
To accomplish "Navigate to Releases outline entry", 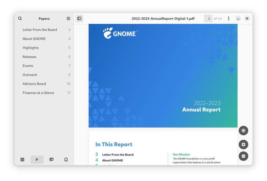I will coord(29,57).
